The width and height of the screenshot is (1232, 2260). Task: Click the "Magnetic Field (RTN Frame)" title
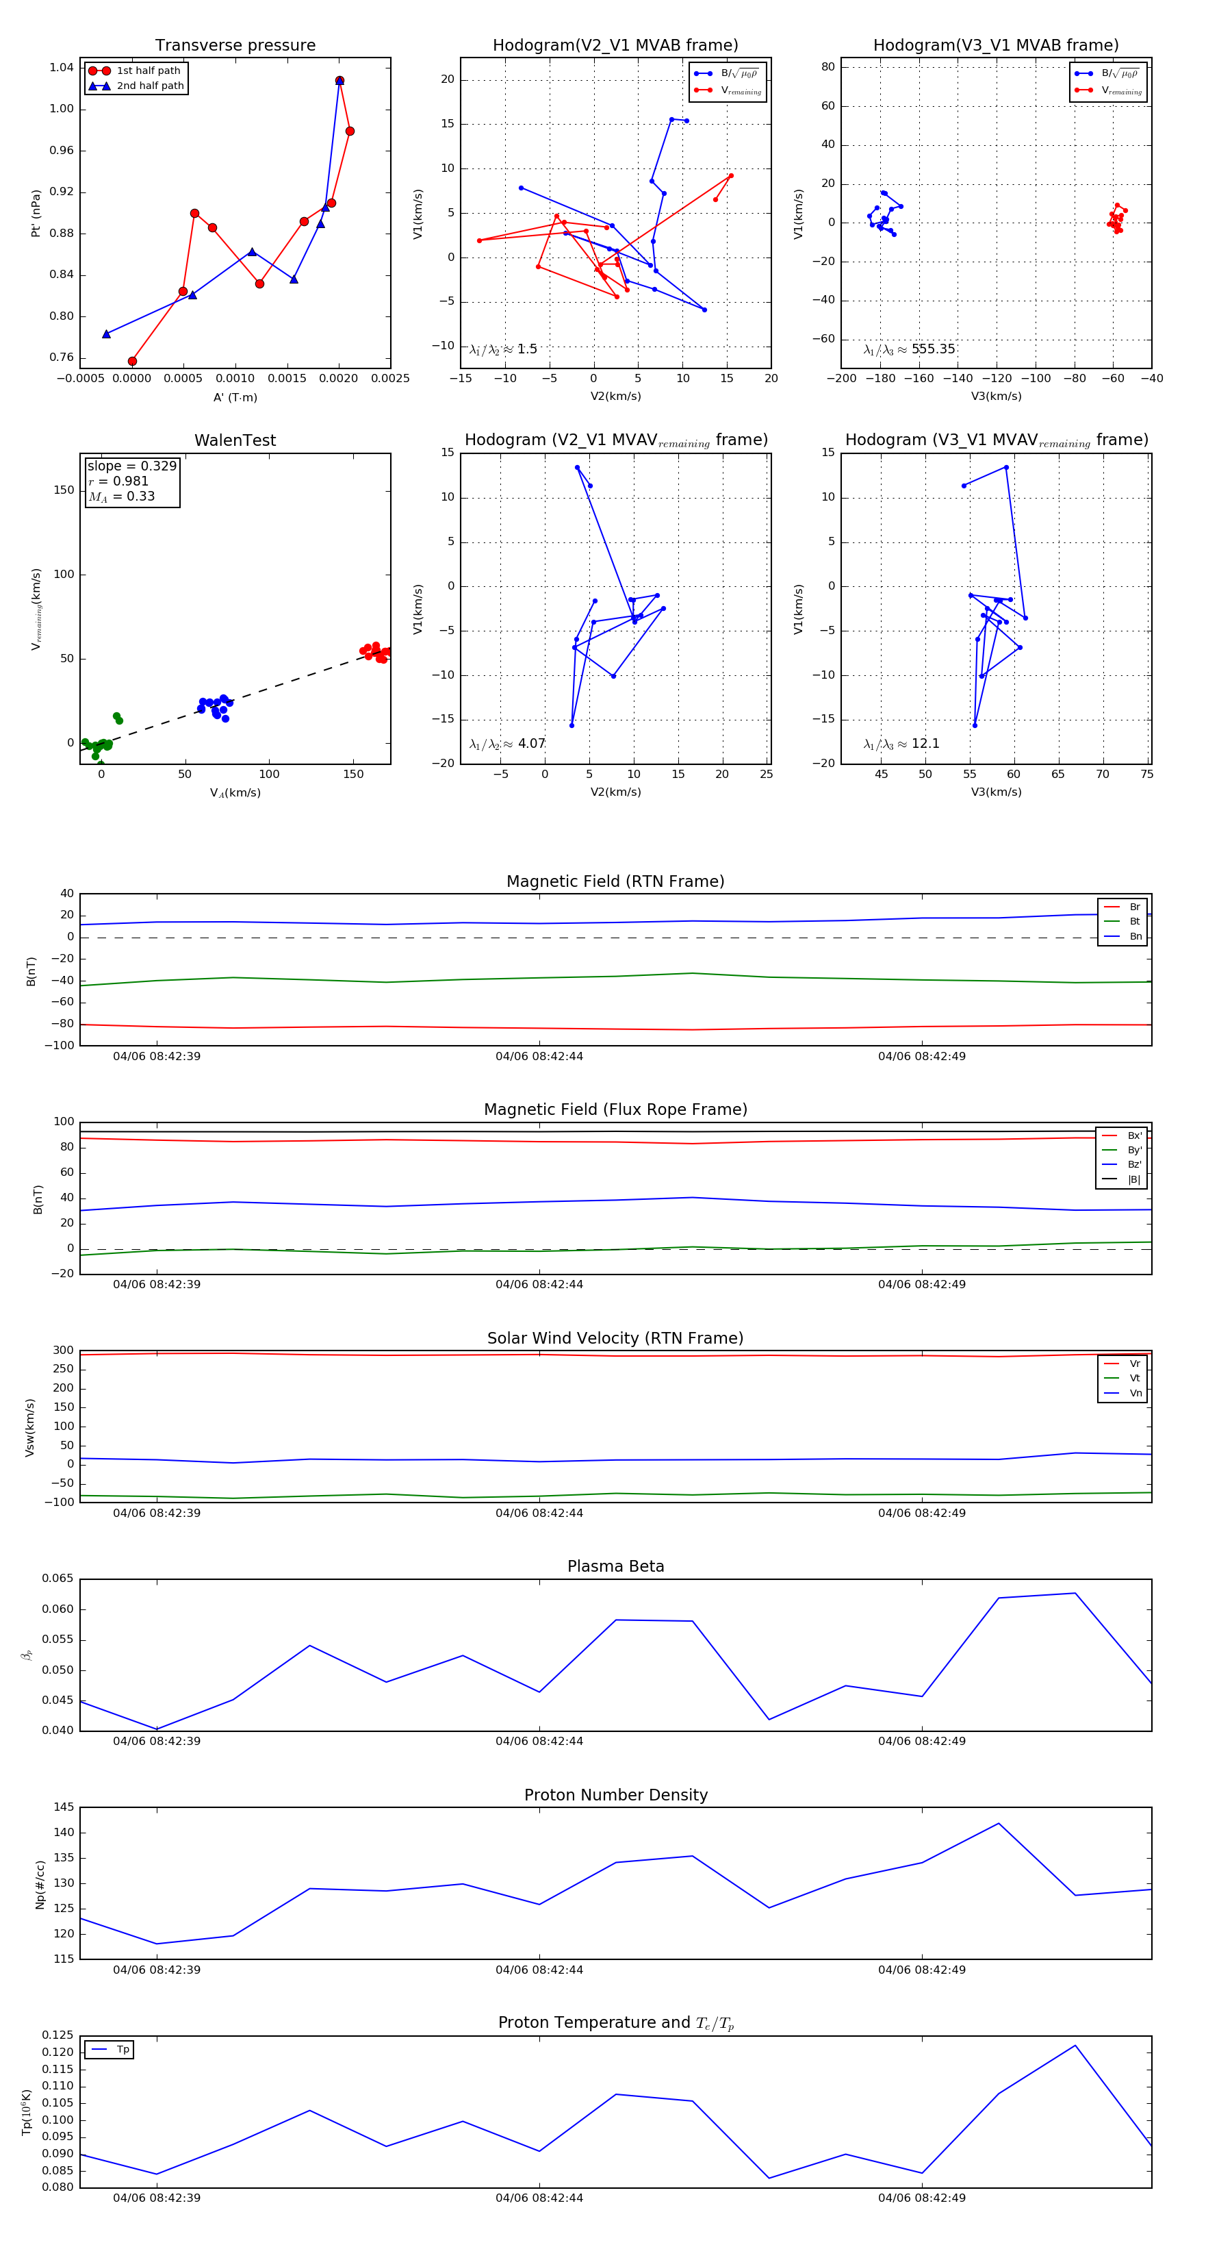[615, 881]
